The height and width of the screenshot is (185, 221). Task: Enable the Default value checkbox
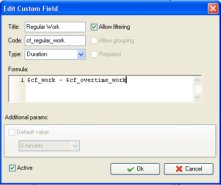pyautogui.click(x=12, y=132)
